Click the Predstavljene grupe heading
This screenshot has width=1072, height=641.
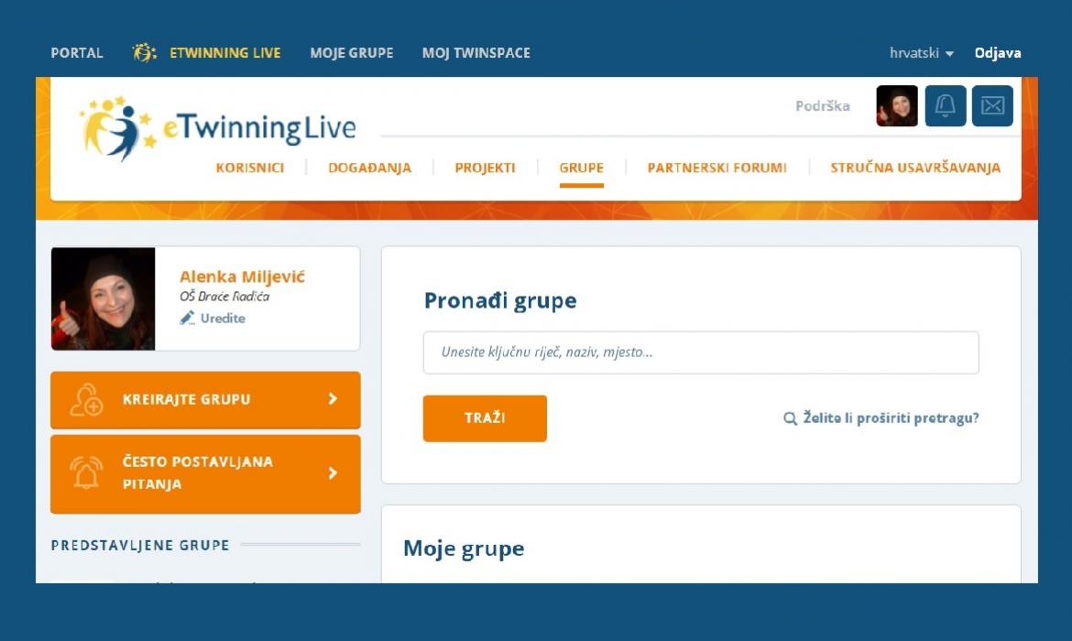[140, 546]
